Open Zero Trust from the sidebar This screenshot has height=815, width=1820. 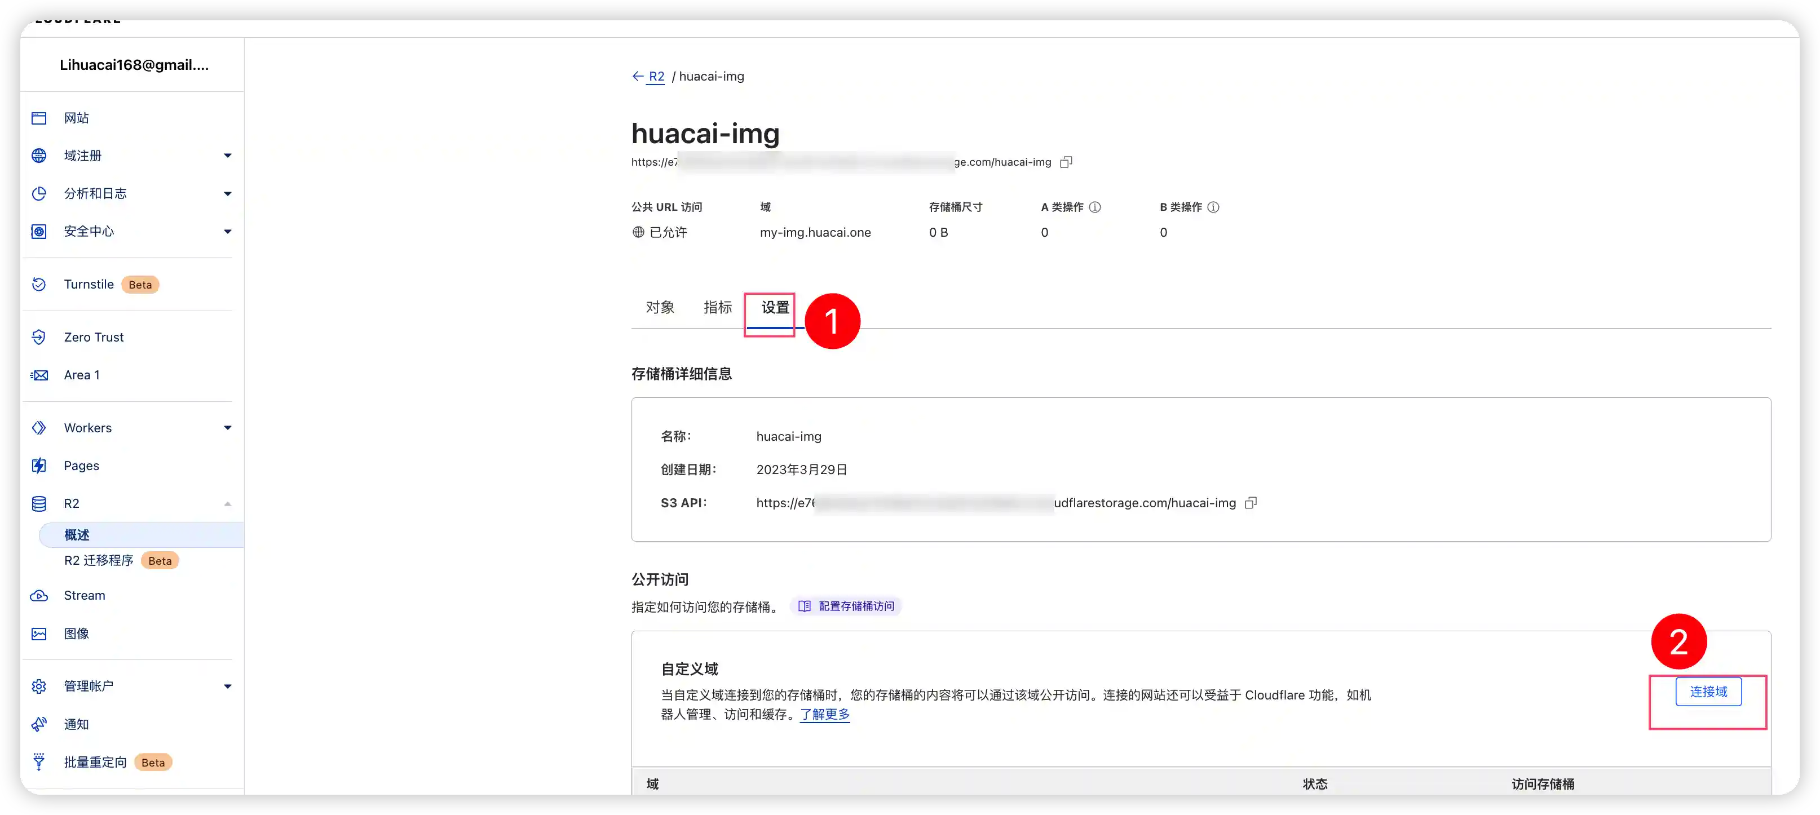pos(94,337)
